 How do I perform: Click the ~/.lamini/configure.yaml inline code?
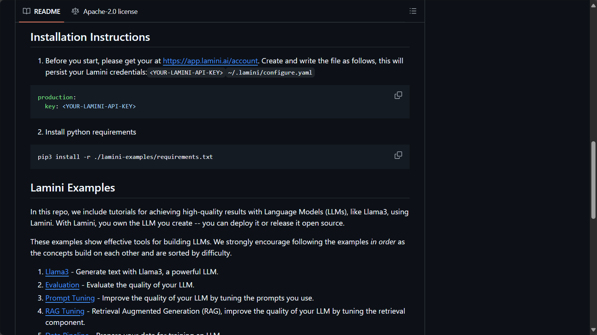coord(270,73)
